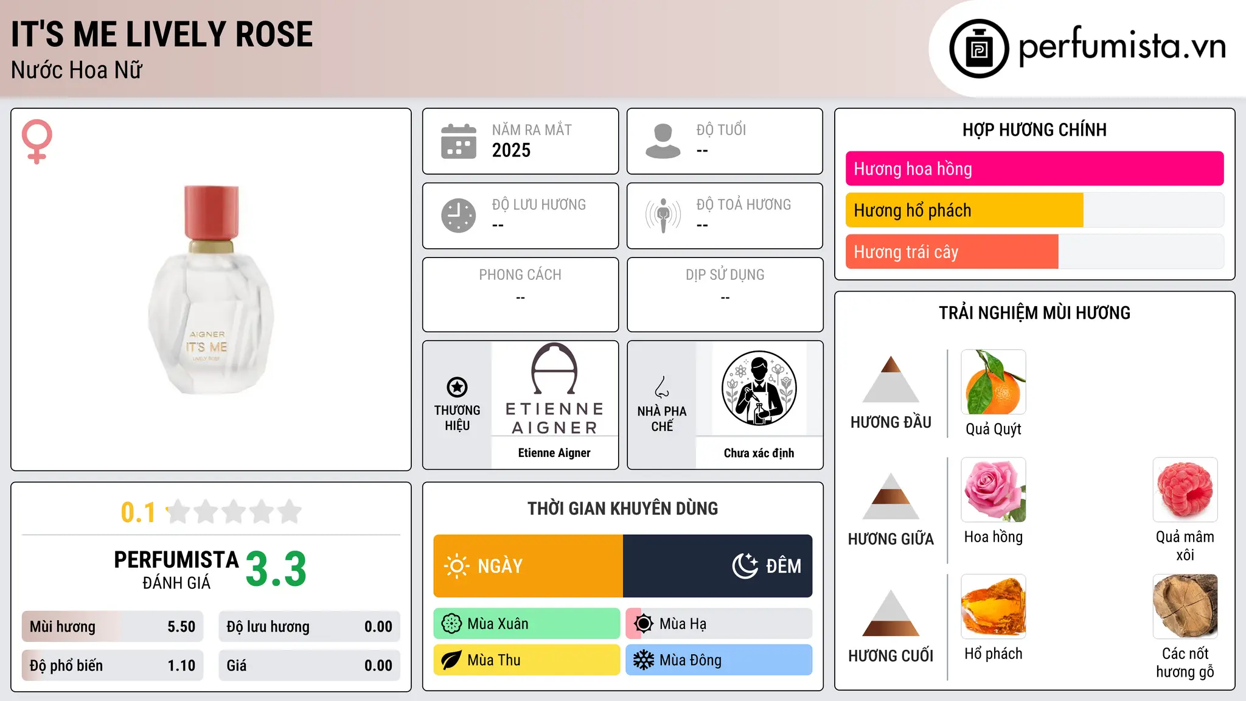Click the orange Hương trái cây accord bar
Viewport: 1246px width, 701px height.
952,251
